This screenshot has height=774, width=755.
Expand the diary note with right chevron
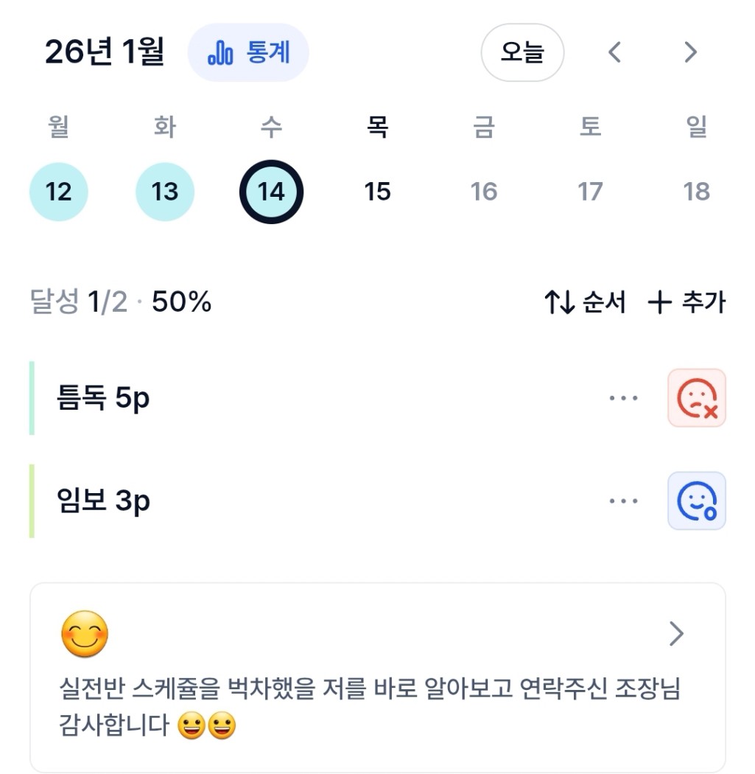tap(676, 634)
